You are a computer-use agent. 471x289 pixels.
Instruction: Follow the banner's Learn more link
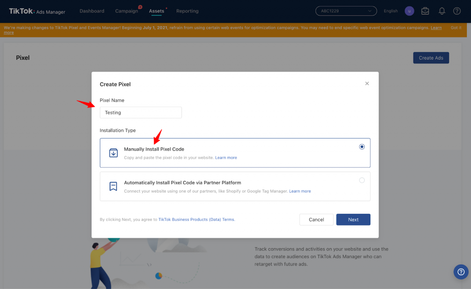[x=436, y=28]
